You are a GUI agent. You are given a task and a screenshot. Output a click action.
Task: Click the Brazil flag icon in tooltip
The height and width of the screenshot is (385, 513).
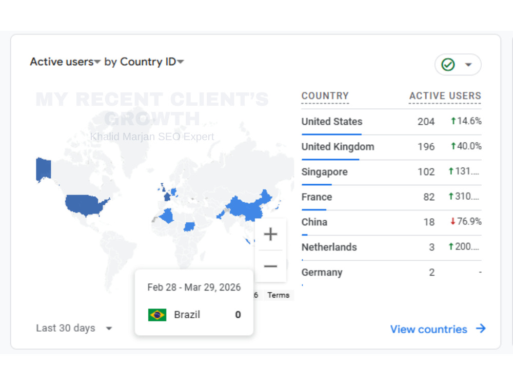(157, 315)
